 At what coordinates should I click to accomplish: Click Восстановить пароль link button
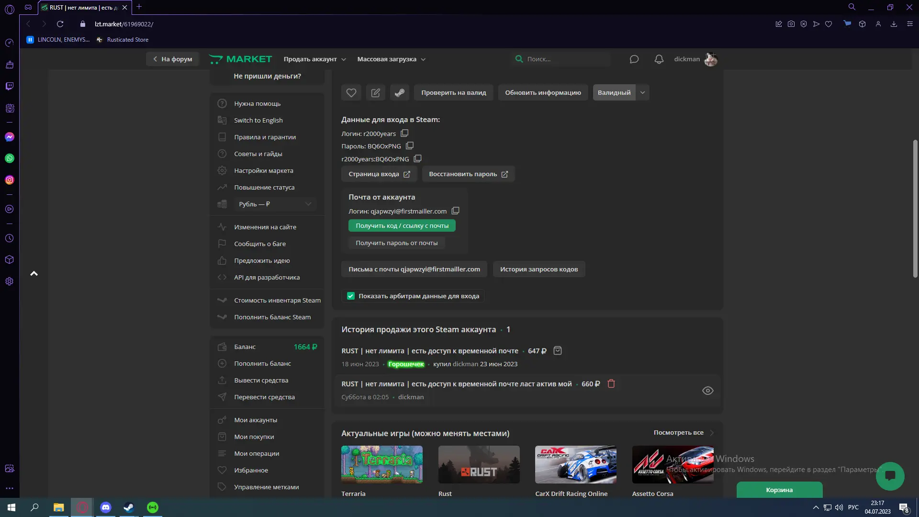(468, 174)
